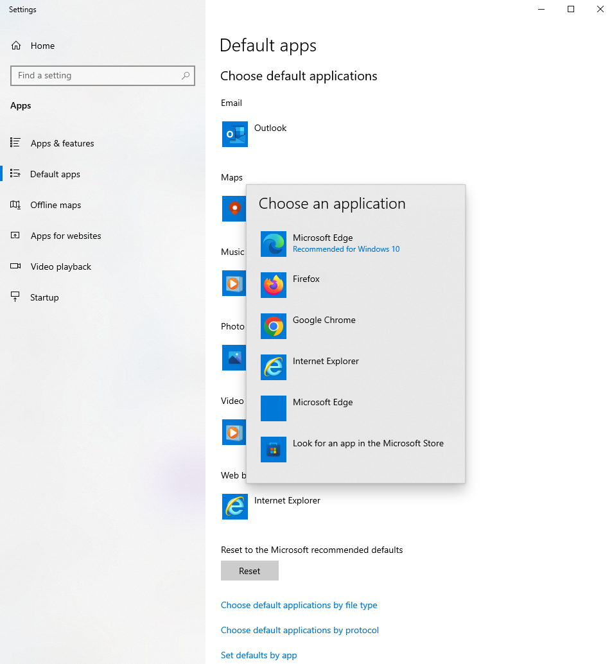Click Look for an app in the Microsoft Store
This screenshot has height=664, width=612.
coord(368,443)
